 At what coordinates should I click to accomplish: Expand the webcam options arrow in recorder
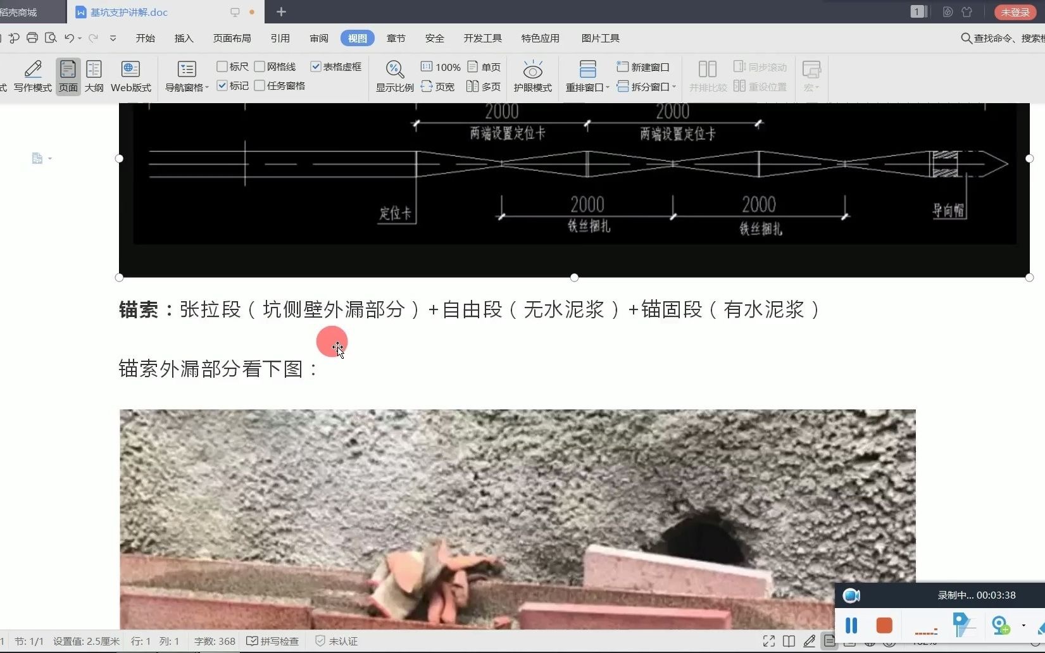click(x=1023, y=626)
